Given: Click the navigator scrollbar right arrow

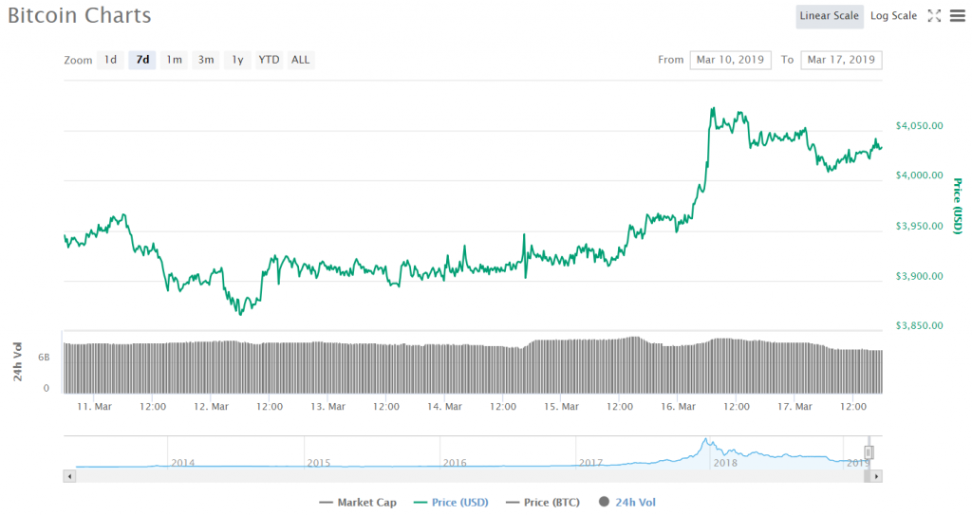Looking at the screenshot, I should coord(876,475).
